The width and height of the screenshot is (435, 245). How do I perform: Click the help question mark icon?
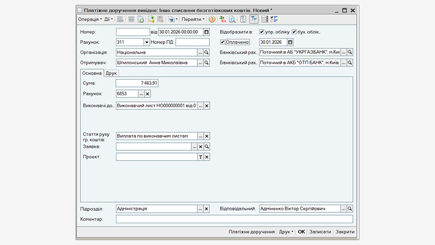(x=212, y=20)
